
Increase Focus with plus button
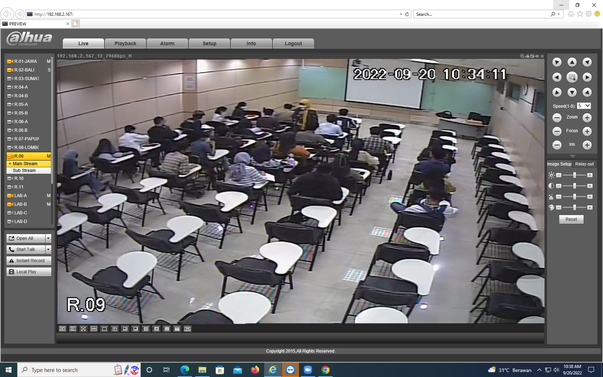[587, 131]
